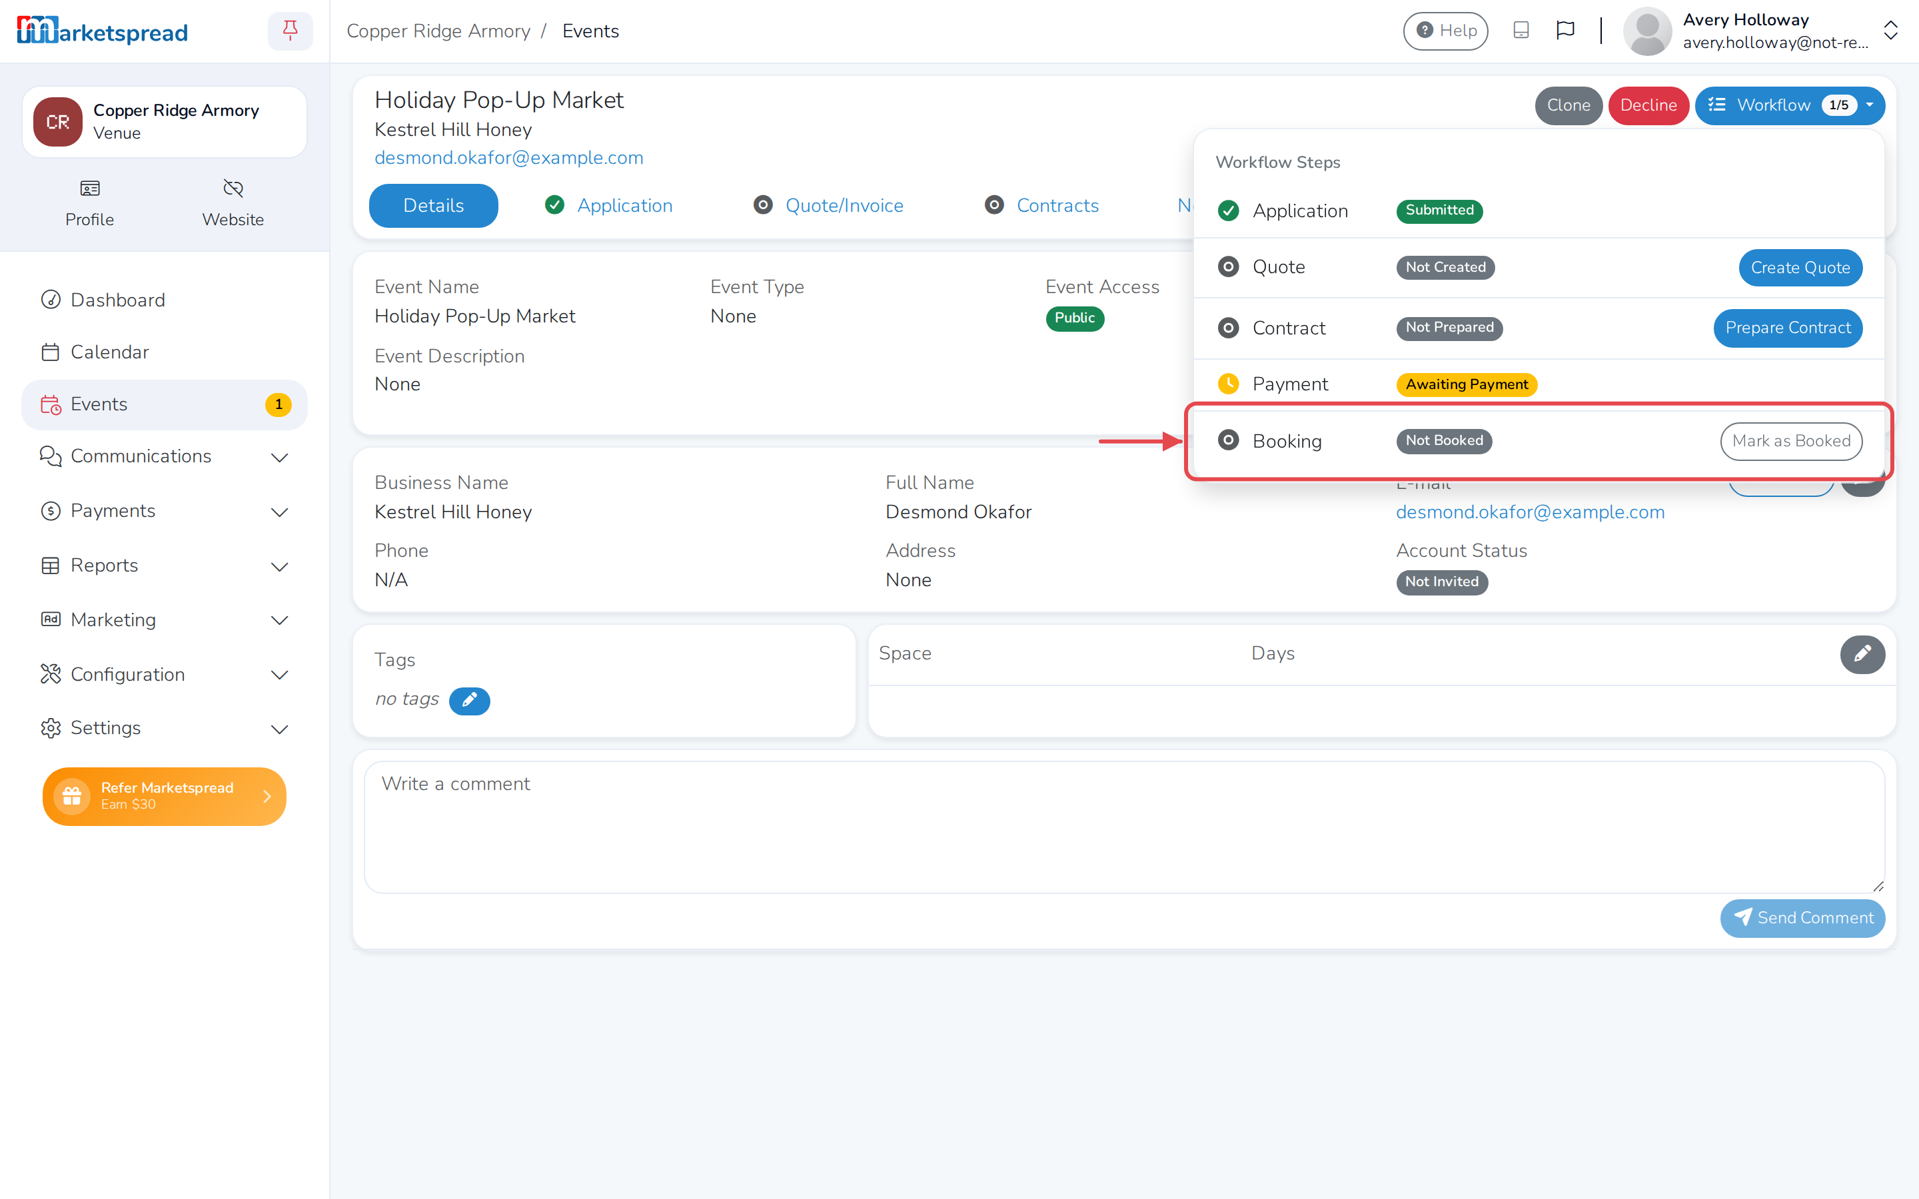Expand the Configuration menu
1919x1199 pixels.
[164, 675]
